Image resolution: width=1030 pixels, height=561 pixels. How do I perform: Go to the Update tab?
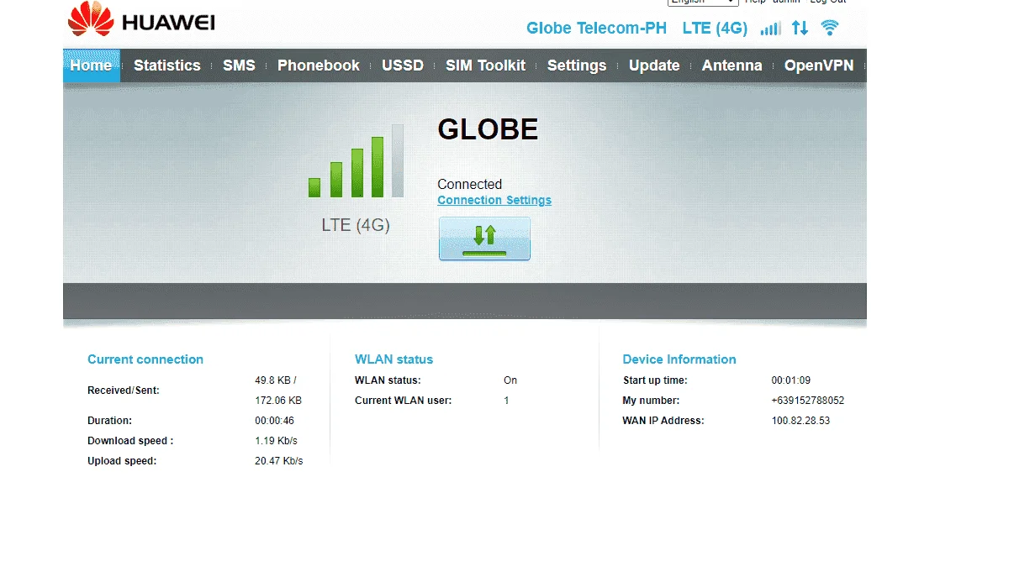click(x=654, y=66)
